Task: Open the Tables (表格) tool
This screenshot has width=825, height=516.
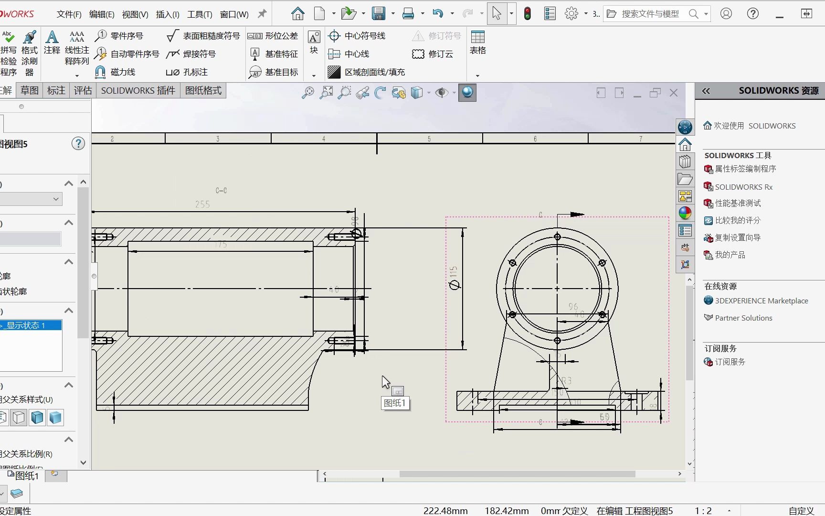Action: click(x=478, y=42)
